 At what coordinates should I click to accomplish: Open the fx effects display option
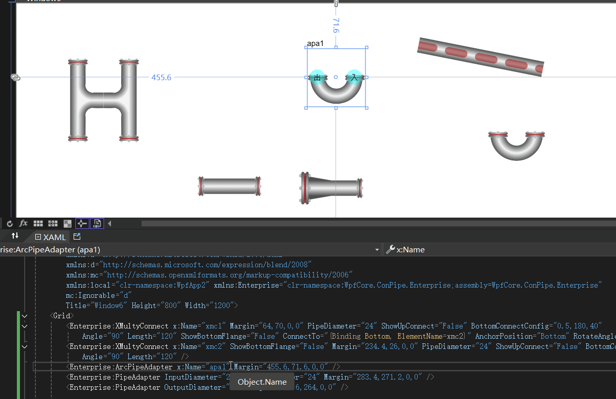pyautogui.click(x=24, y=223)
